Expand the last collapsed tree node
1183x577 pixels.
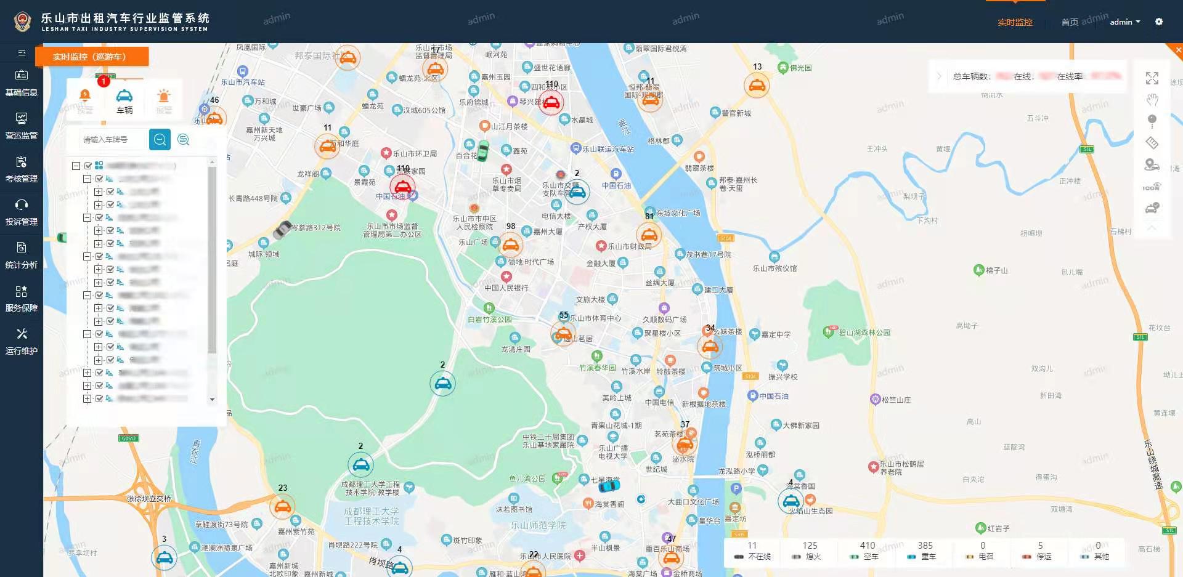pos(87,398)
